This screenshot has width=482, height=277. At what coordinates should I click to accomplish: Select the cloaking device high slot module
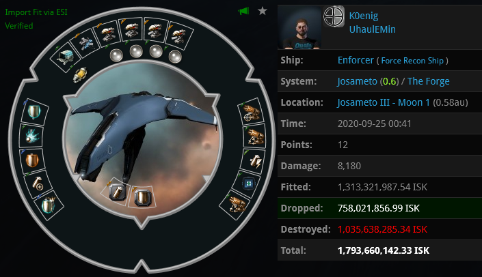(86, 44)
